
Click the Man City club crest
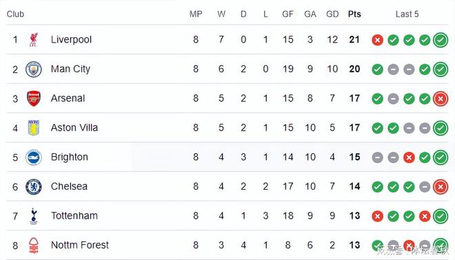coord(34,69)
